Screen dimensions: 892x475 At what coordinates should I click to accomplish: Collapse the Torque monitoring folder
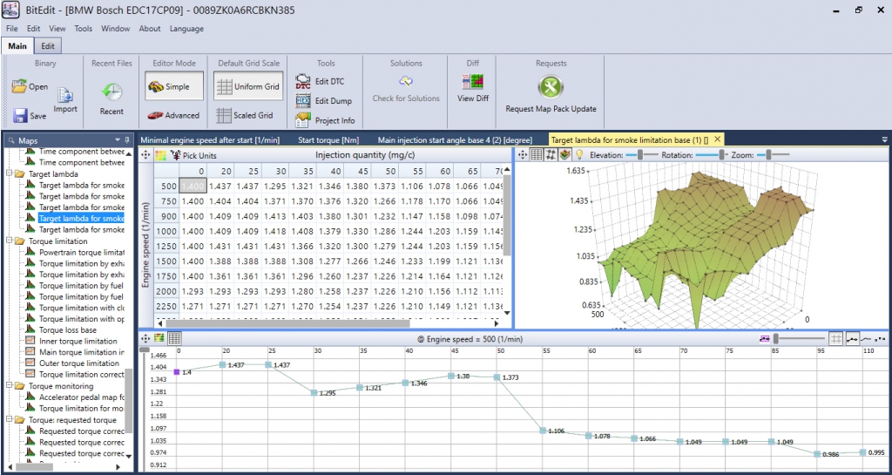point(9,386)
